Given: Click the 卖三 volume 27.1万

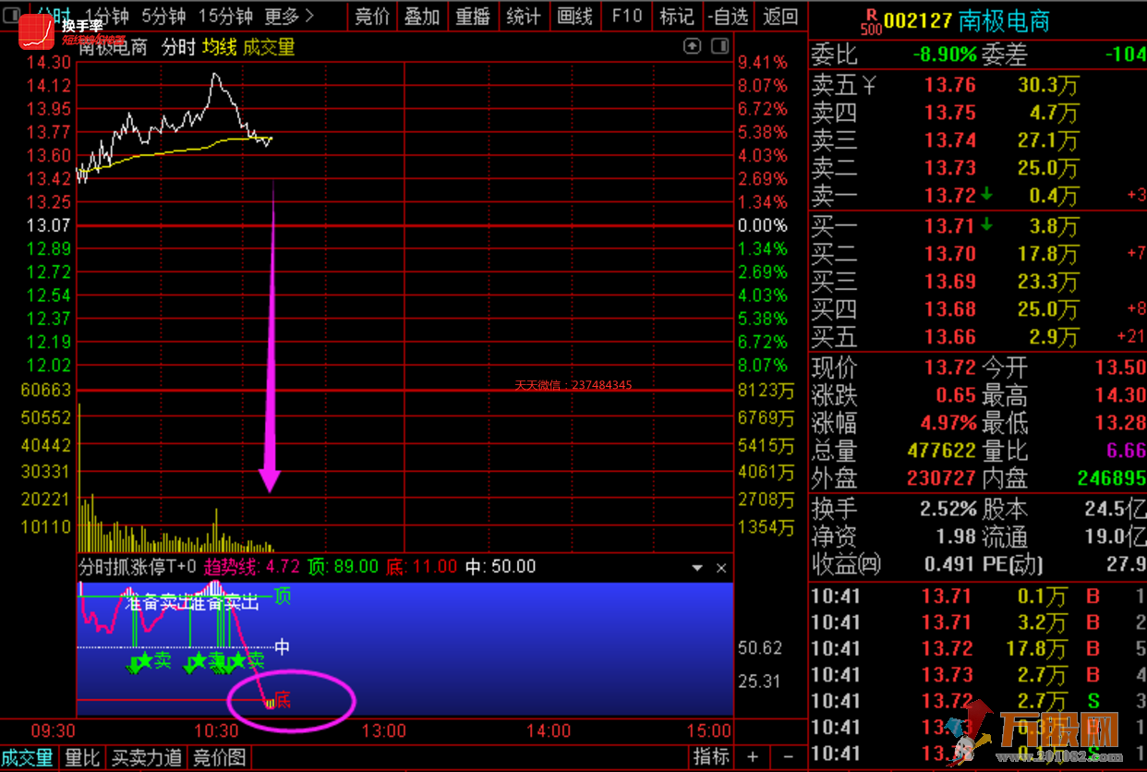Looking at the screenshot, I should [1048, 141].
